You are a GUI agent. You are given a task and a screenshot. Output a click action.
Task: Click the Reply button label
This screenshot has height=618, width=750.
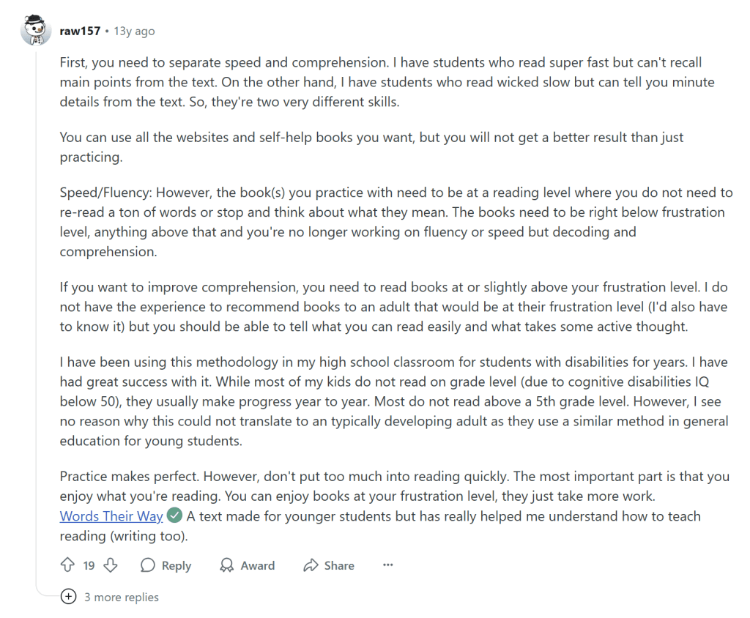coord(177,565)
